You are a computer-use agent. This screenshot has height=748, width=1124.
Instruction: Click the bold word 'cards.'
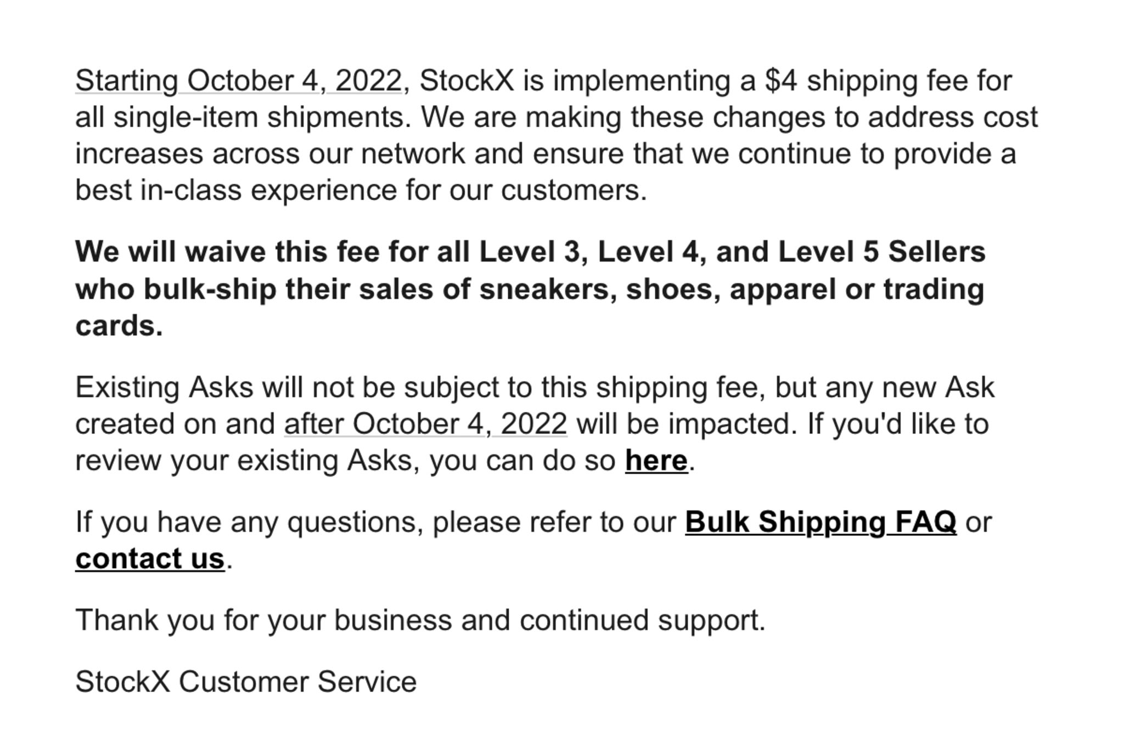point(119,326)
